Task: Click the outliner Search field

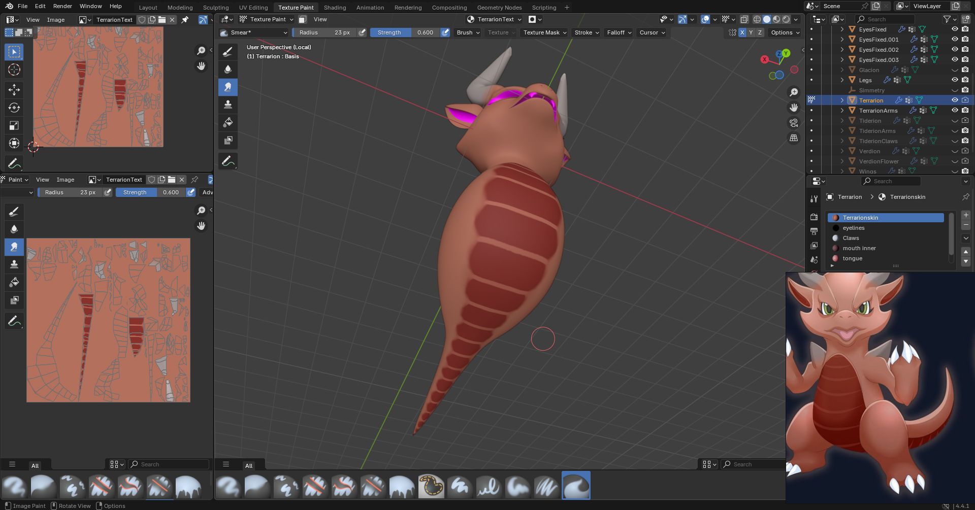Action: point(885,19)
